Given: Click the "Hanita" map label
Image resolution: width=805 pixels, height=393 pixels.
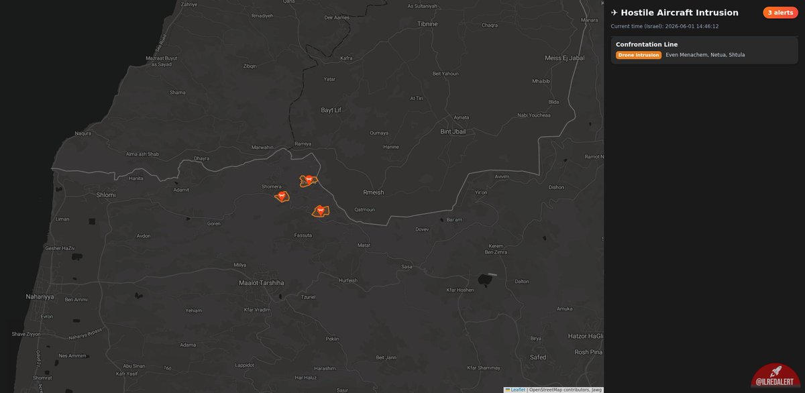Looking at the screenshot, I should point(136,178).
